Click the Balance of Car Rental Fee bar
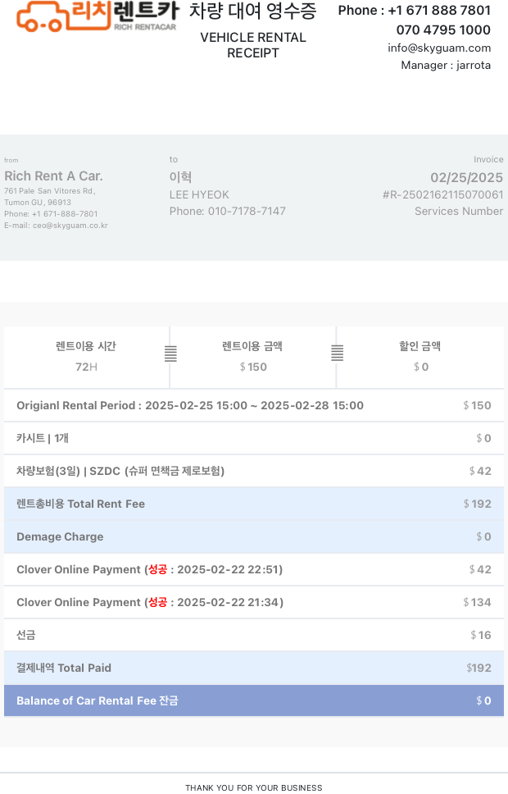This screenshot has height=794, width=508. (x=254, y=700)
